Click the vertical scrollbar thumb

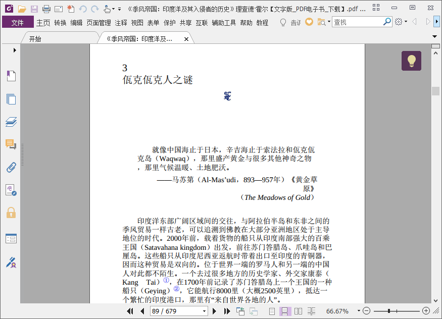(436, 91)
